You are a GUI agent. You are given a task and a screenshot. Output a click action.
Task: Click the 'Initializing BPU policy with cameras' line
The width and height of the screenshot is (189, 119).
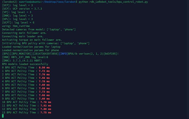tap(46, 43)
